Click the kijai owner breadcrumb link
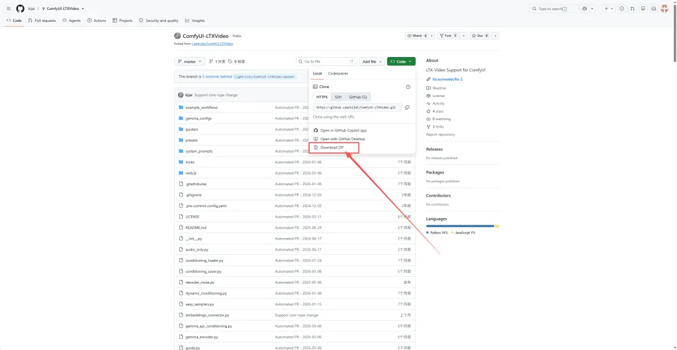 (x=31, y=9)
